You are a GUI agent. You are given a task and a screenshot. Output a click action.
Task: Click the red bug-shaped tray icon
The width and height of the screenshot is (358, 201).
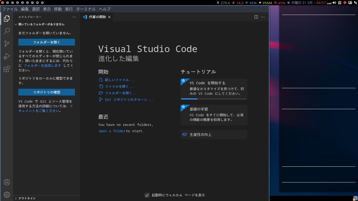coord(345,3)
